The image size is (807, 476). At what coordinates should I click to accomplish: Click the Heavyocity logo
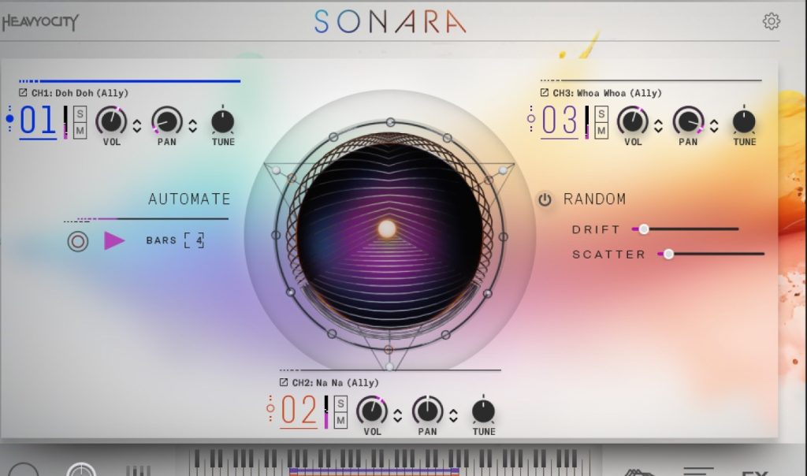[x=39, y=22]
